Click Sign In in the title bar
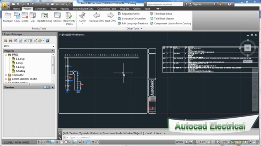Screen dimensions: 261x146 click(197, 4)
